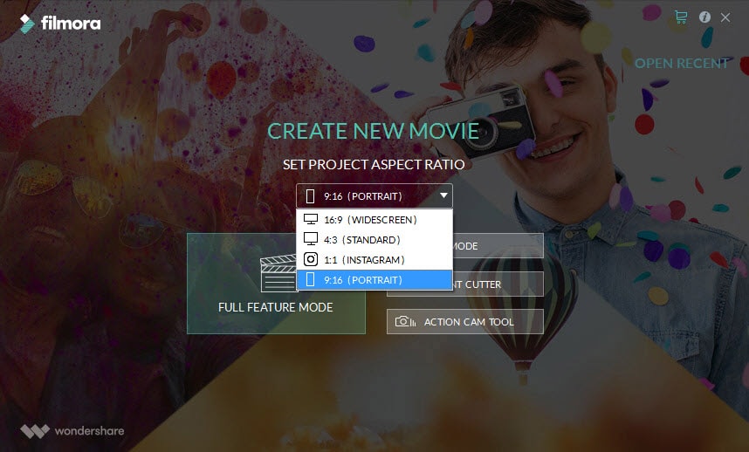Click the portrait phone icon in highlighted option
Screen dimensions: 749x452
click(311, 279)
